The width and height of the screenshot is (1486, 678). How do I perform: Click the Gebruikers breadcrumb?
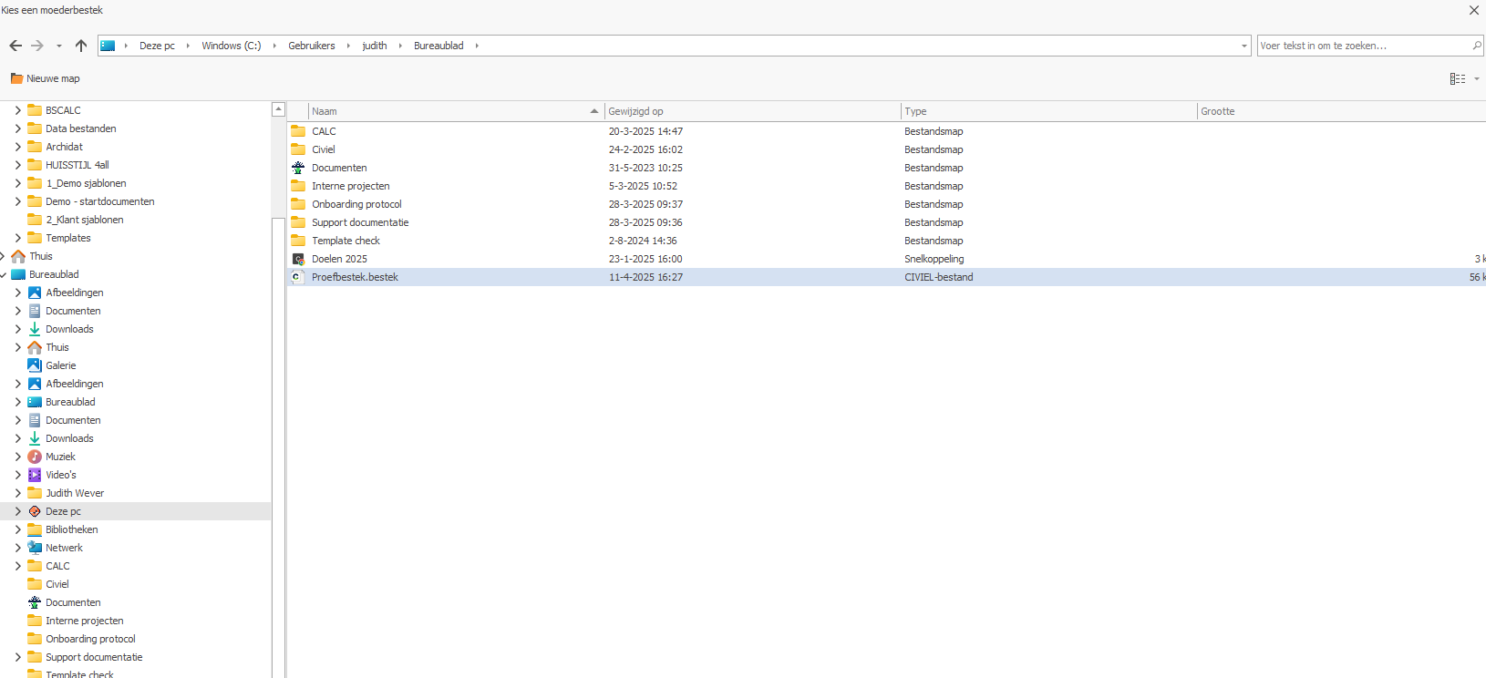(x=312, y=46)
